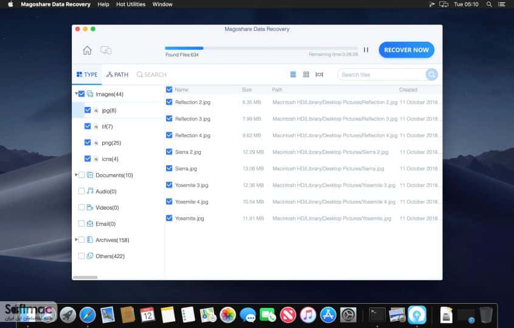Click the magnifier search button

coord(432,75)
